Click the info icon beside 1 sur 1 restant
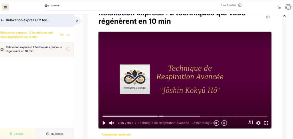 (x=239, y=5)
